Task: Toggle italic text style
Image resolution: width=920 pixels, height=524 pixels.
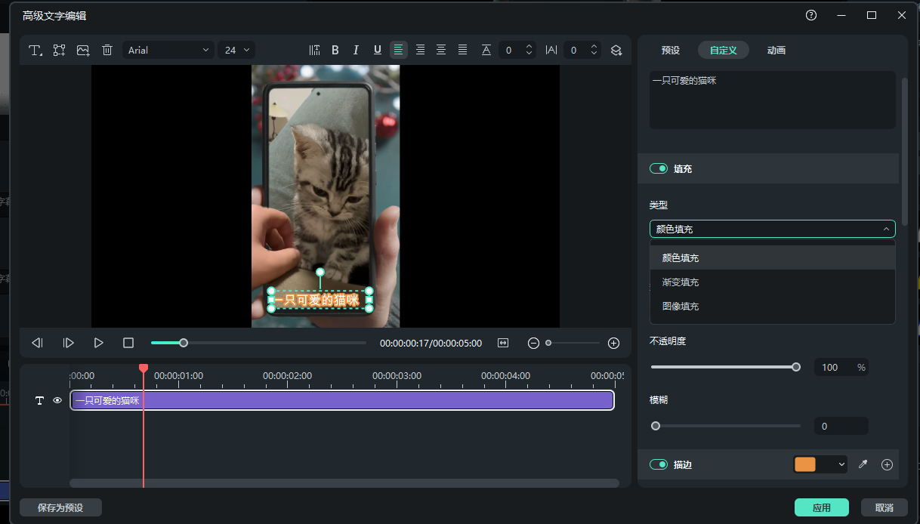Action: point(356,50)
